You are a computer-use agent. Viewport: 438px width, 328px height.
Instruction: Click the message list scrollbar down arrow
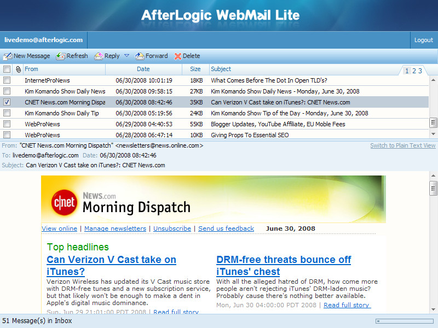coord(433,134)
